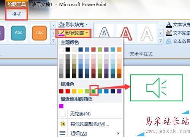Pick the tan theme color swatch
The image size is (190, 137).
[x=74, y=49]
